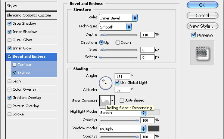Screen dimensions: 224x139
Task: Click the Size slider track
Action: pos(119,50)
